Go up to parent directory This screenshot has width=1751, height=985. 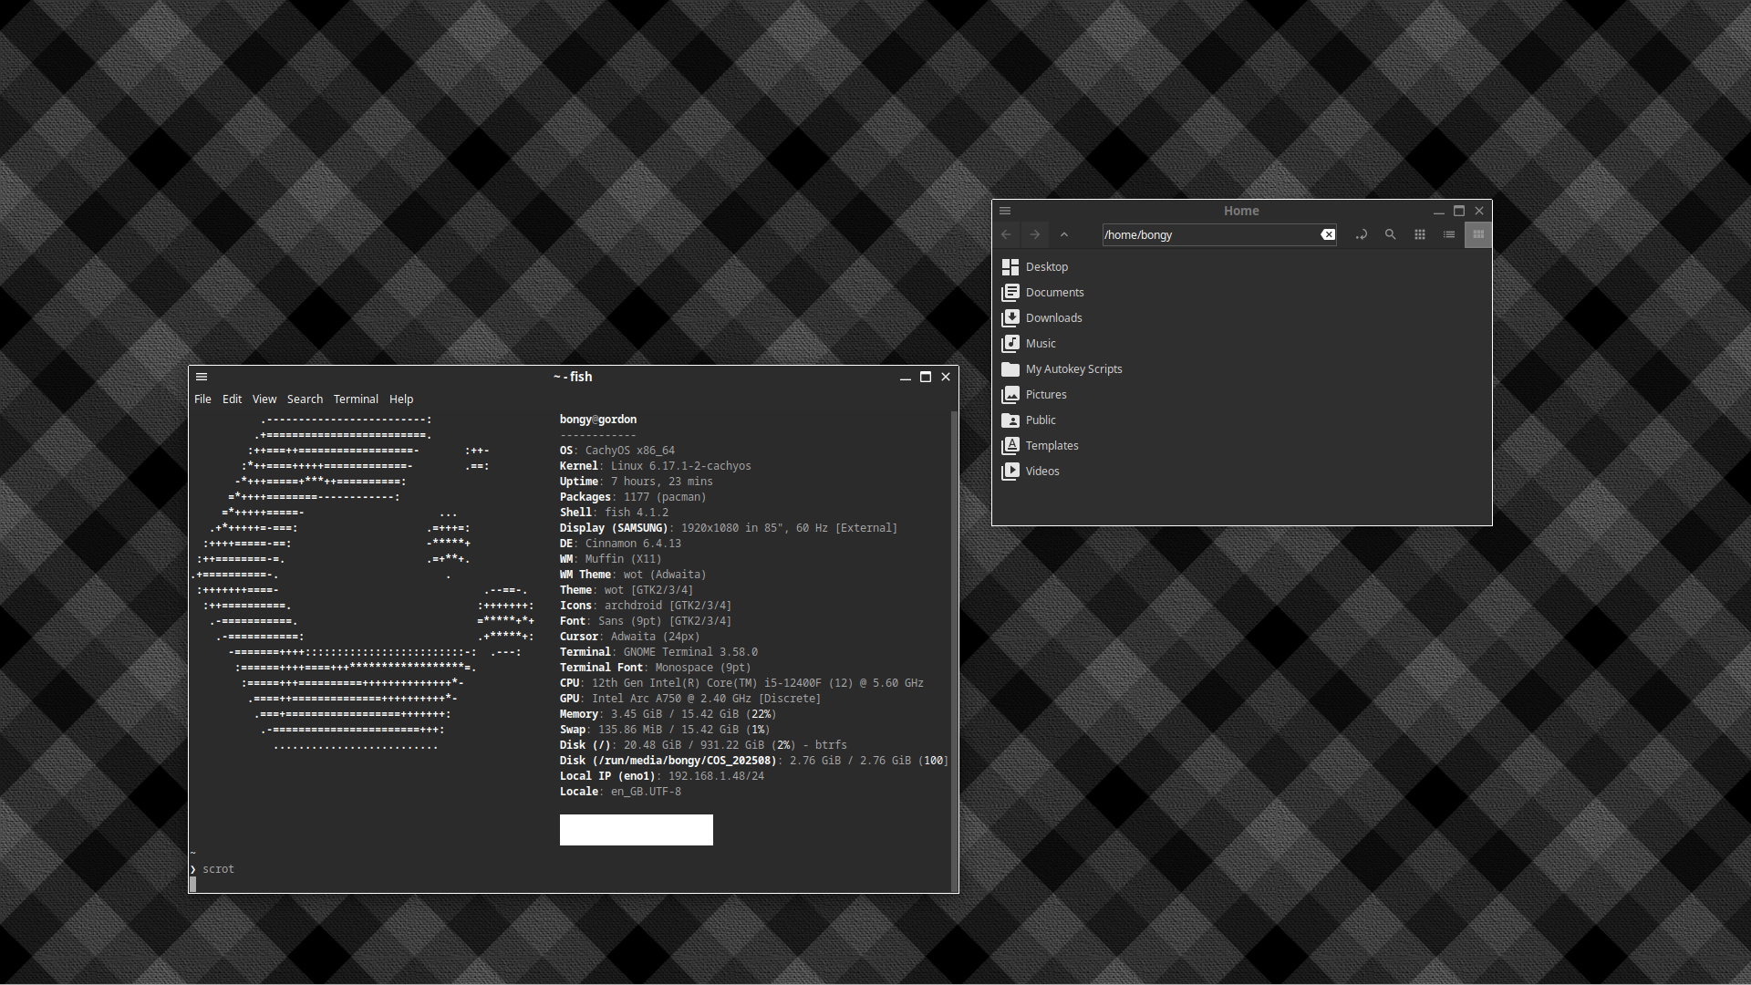[x=1063, y=234]
